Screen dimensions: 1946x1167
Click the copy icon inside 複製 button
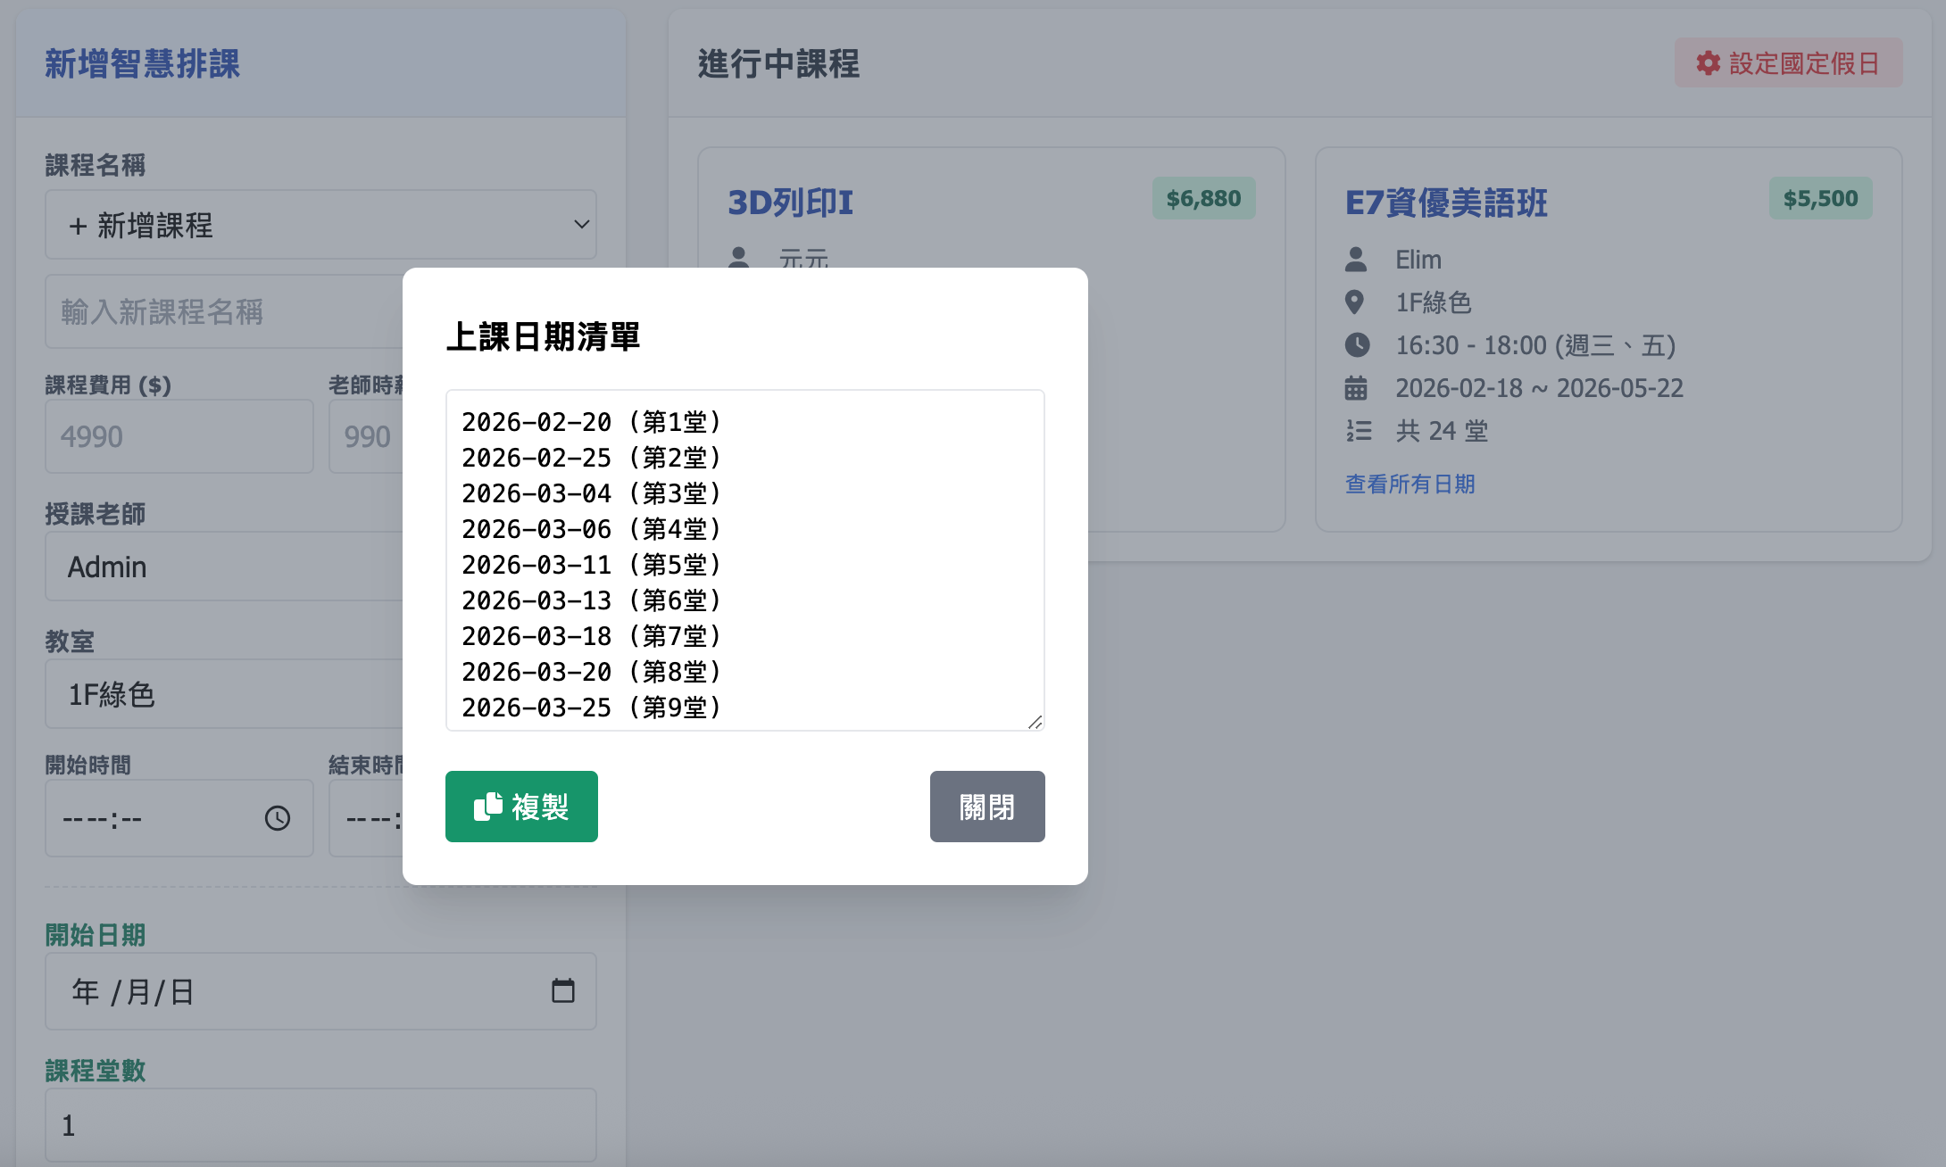[488, 806]
